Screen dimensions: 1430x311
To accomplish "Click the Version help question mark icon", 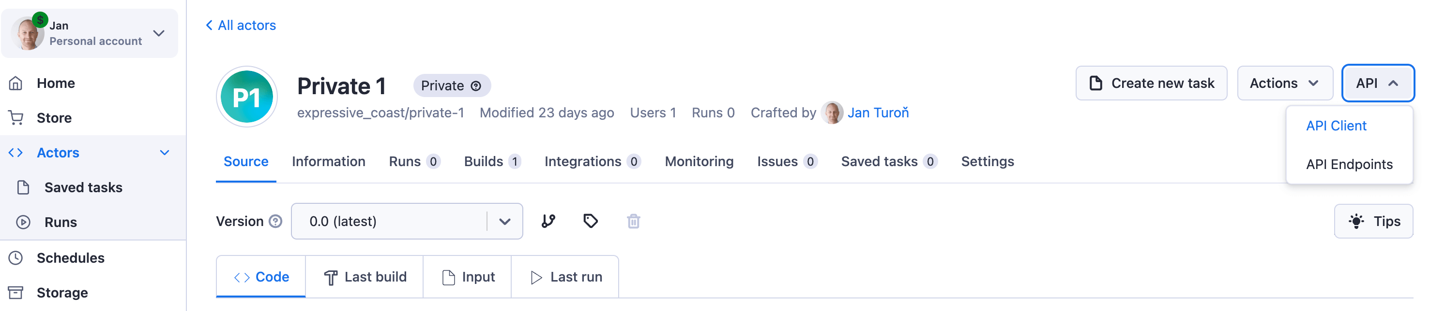I will click(x=275, y=221).
